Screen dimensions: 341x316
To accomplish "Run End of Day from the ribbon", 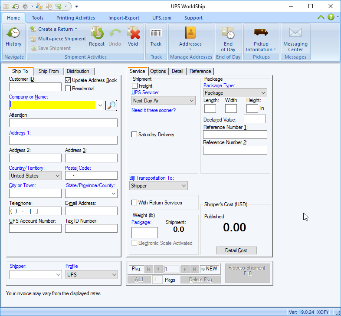I will pos(228,39).
